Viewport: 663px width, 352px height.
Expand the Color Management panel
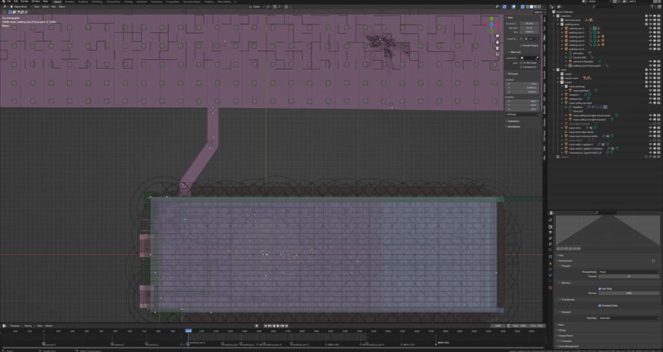click(x=567, y=346)
